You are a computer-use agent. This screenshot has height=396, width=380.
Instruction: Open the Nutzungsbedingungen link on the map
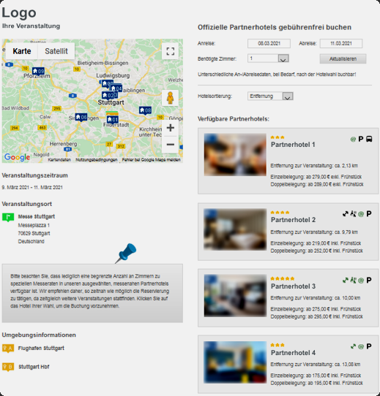pos(97,160)
